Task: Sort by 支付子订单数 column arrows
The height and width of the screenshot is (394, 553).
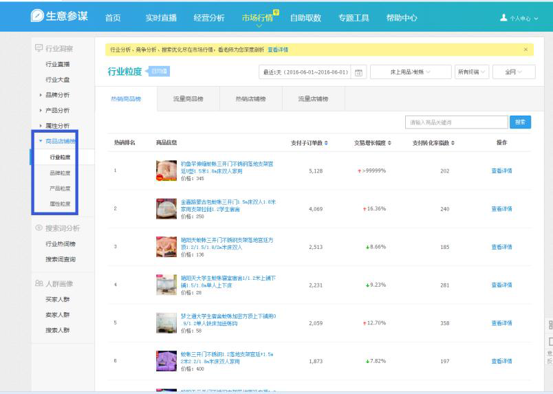Action: (326, 143)
